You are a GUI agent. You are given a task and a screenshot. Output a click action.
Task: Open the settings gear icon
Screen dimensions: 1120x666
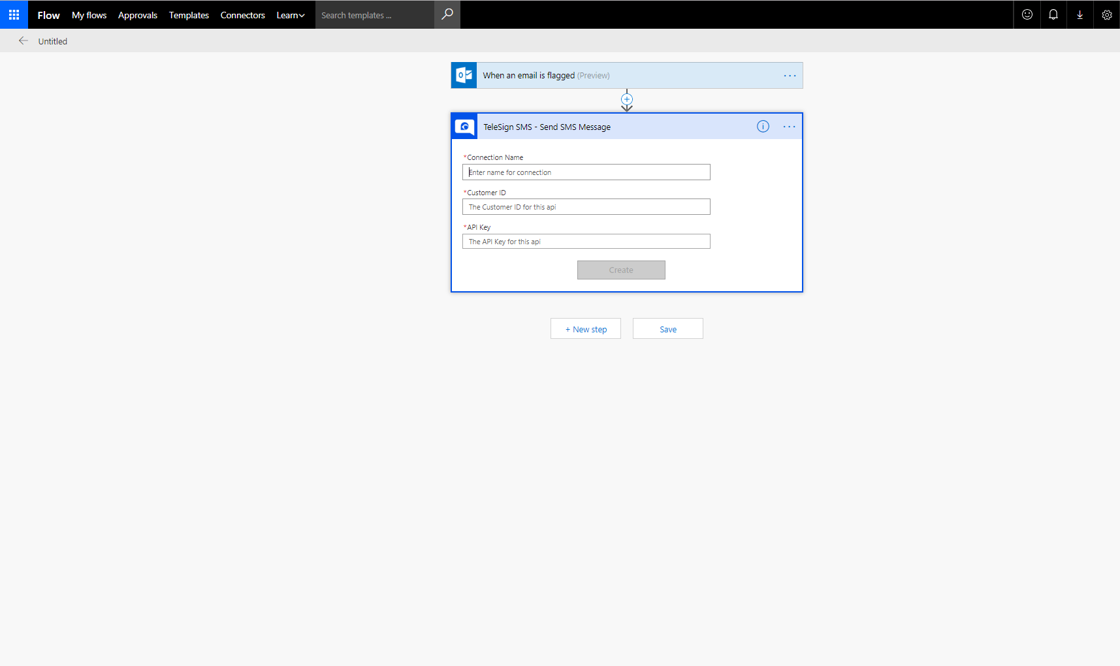click(1107, 14)
